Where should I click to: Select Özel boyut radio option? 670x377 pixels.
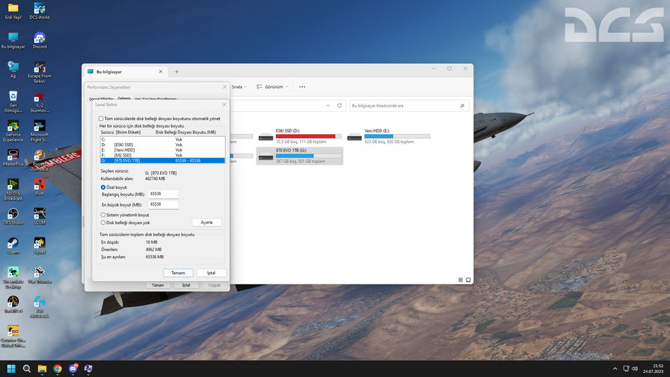(x=103, y=187)
